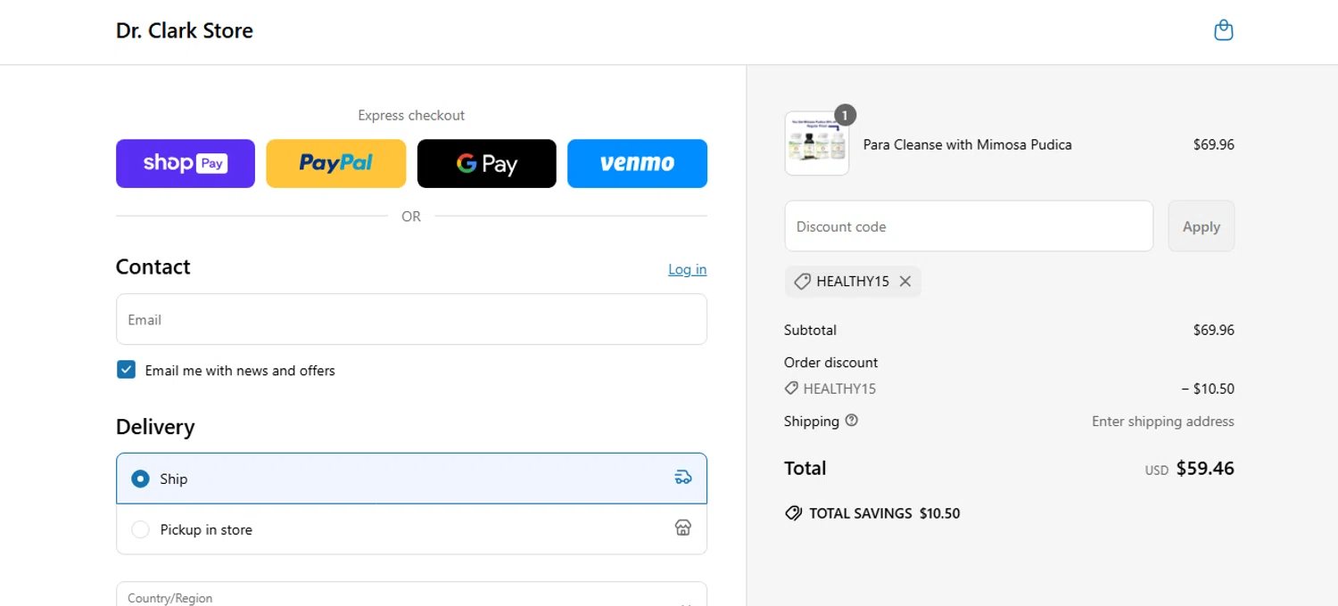
Task: Click the tag icon in the HEALTHY15 chip
Action: [x=802, y=282]
